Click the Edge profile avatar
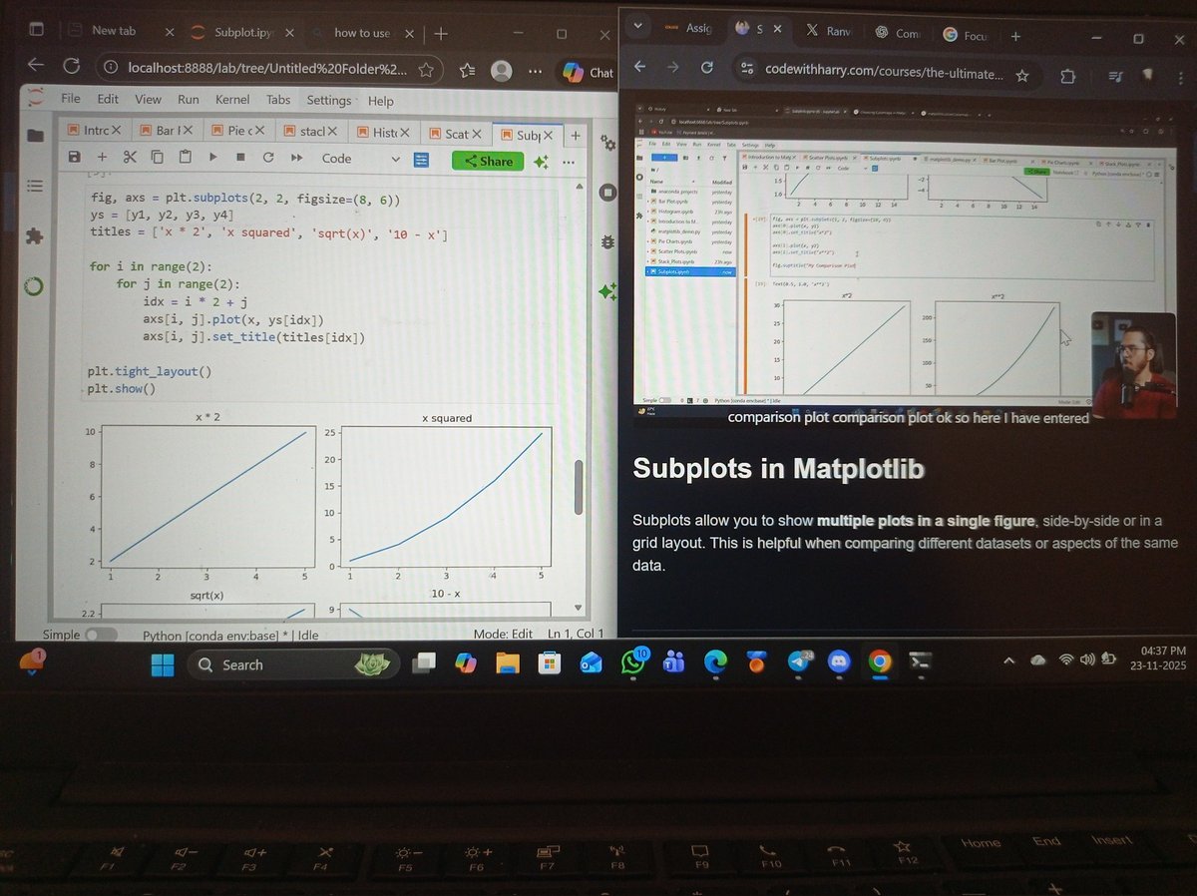1197x896 pixels. pyautogui.click(x=502, y=71)
